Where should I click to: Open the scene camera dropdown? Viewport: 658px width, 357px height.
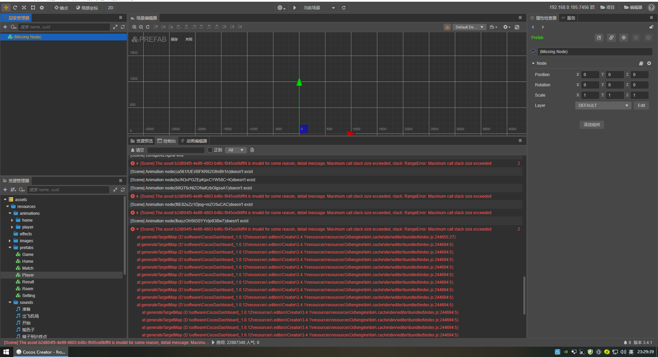pos(493,27)
